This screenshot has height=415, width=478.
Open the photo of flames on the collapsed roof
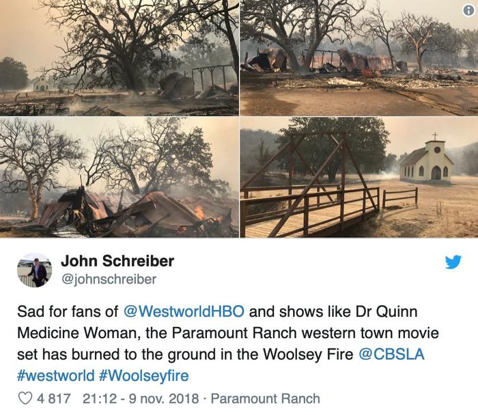click(119, 177)
